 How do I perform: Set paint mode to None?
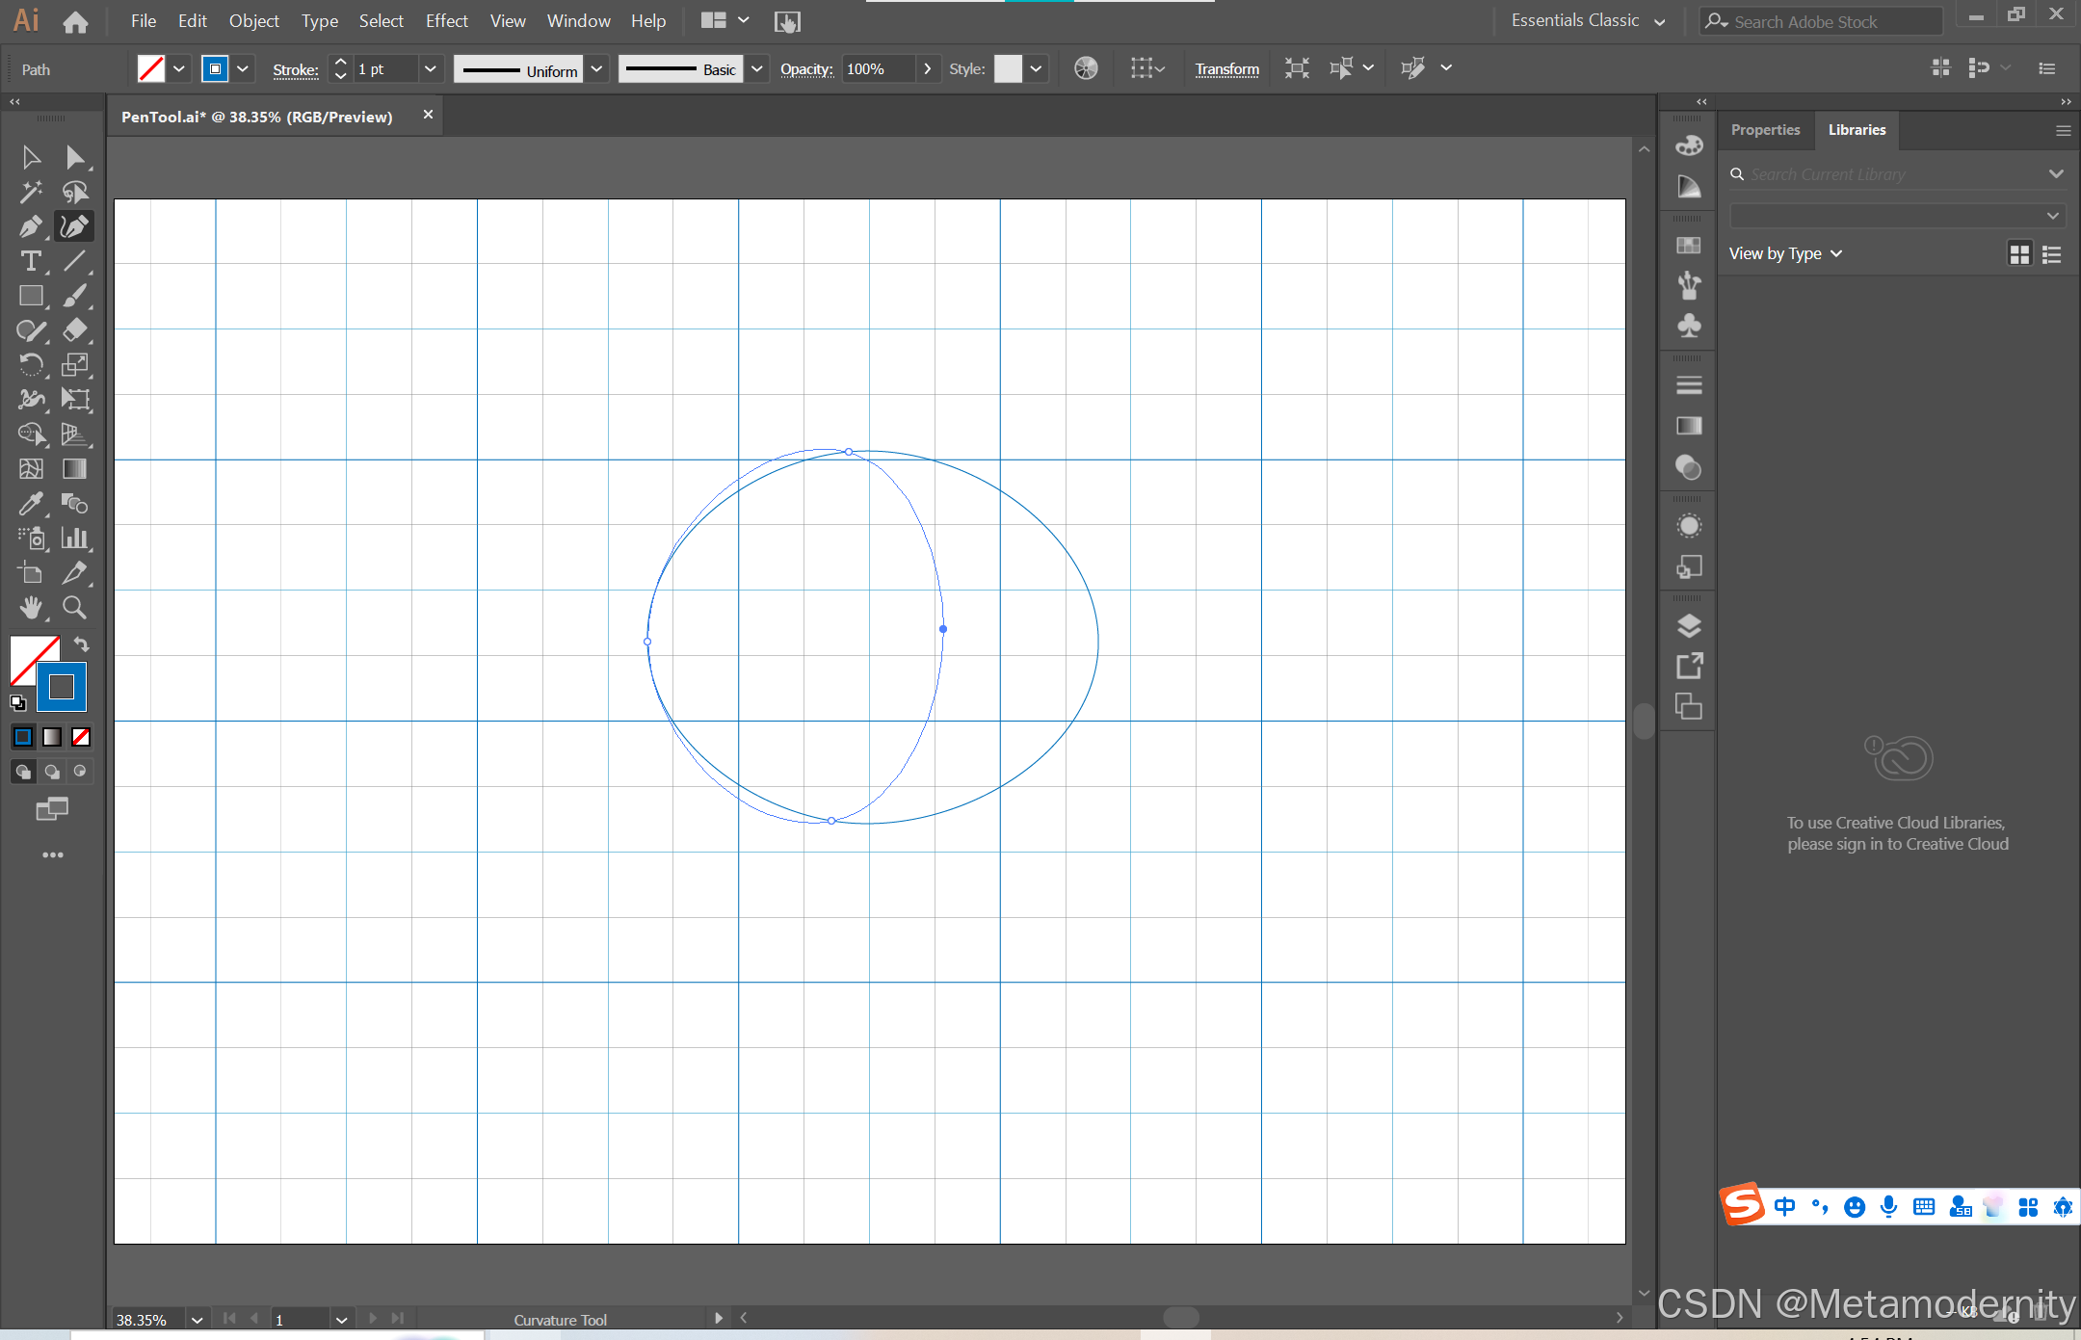pyautogui.click(x=81, y=737)
